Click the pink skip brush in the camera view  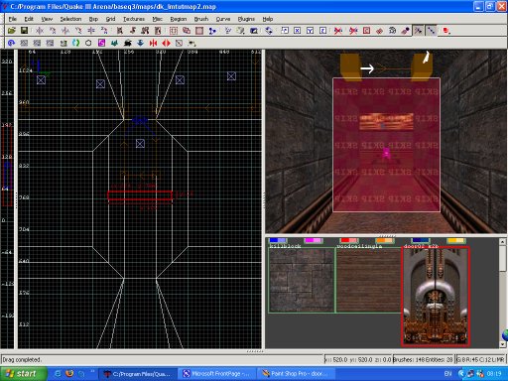coord(386,145)
